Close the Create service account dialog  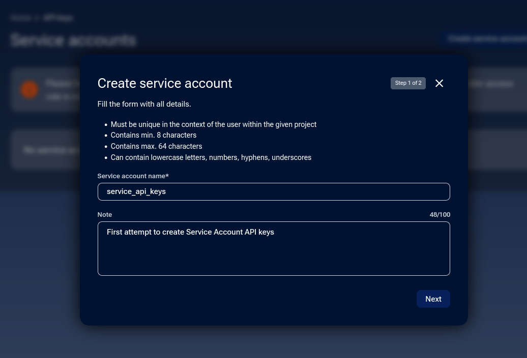click(439, 83)
